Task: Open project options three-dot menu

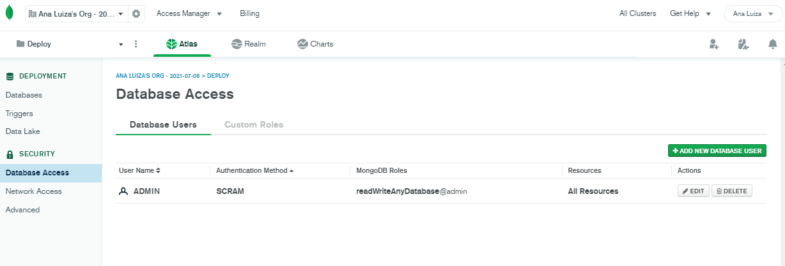Action: (x=136, y=44)
